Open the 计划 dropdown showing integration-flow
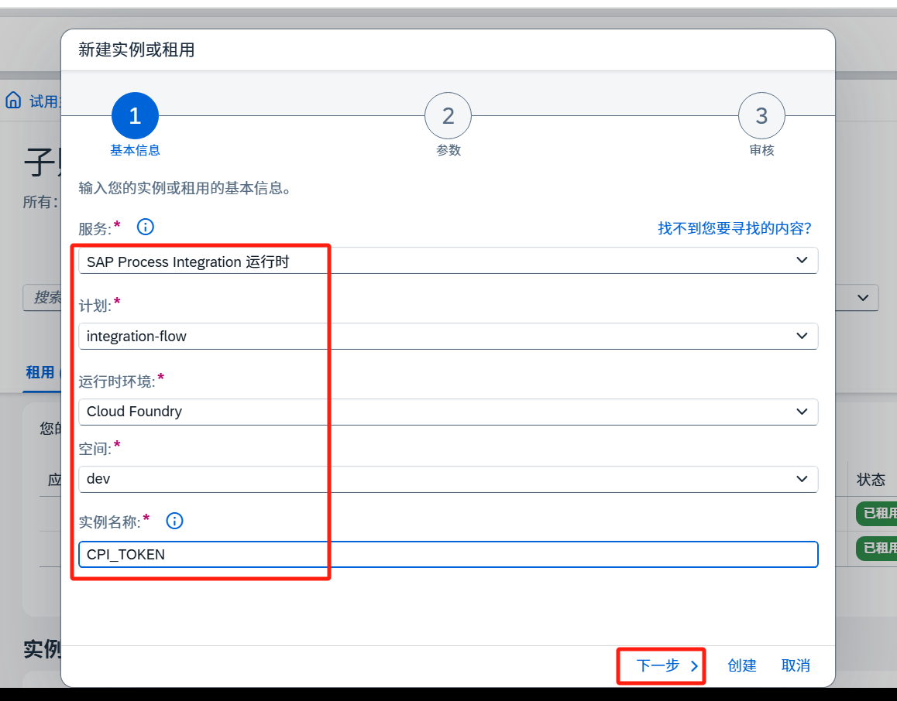This screenshot has height=701, width=897. coord(448,336)
